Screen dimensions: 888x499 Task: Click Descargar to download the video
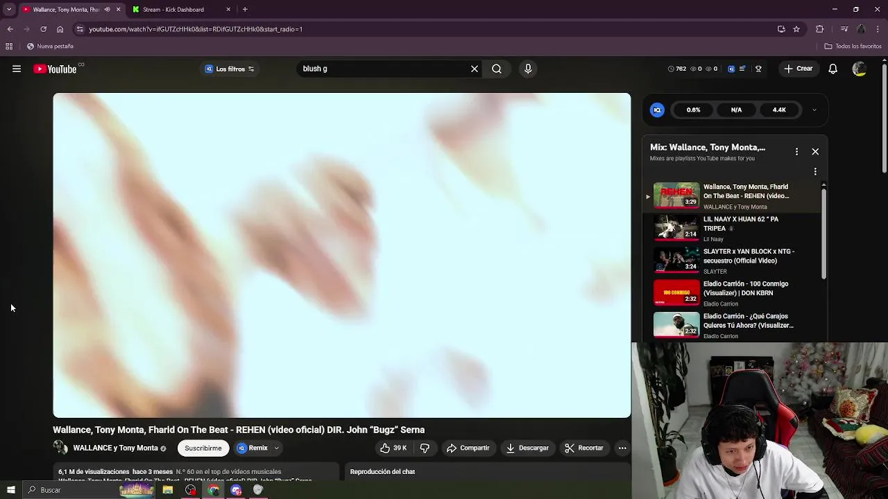pyautogui.click(x=527, y=448)
